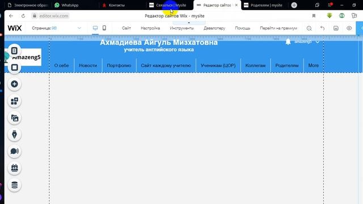Reload the page

[x=23, y=16]
